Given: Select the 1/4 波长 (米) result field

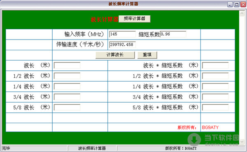Looking at the screenshot, I should pyautogui.click(x=67, y=87).
